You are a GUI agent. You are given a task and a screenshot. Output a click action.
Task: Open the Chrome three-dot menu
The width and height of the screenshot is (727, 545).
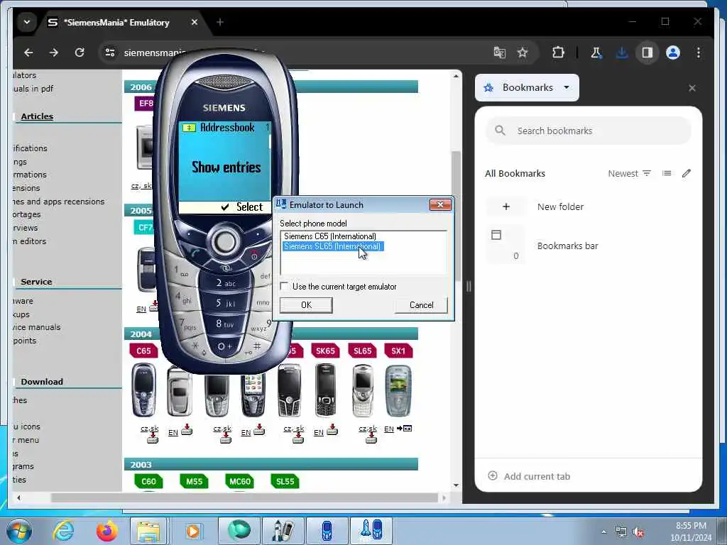pyautogui.click(x=699, y=53)
